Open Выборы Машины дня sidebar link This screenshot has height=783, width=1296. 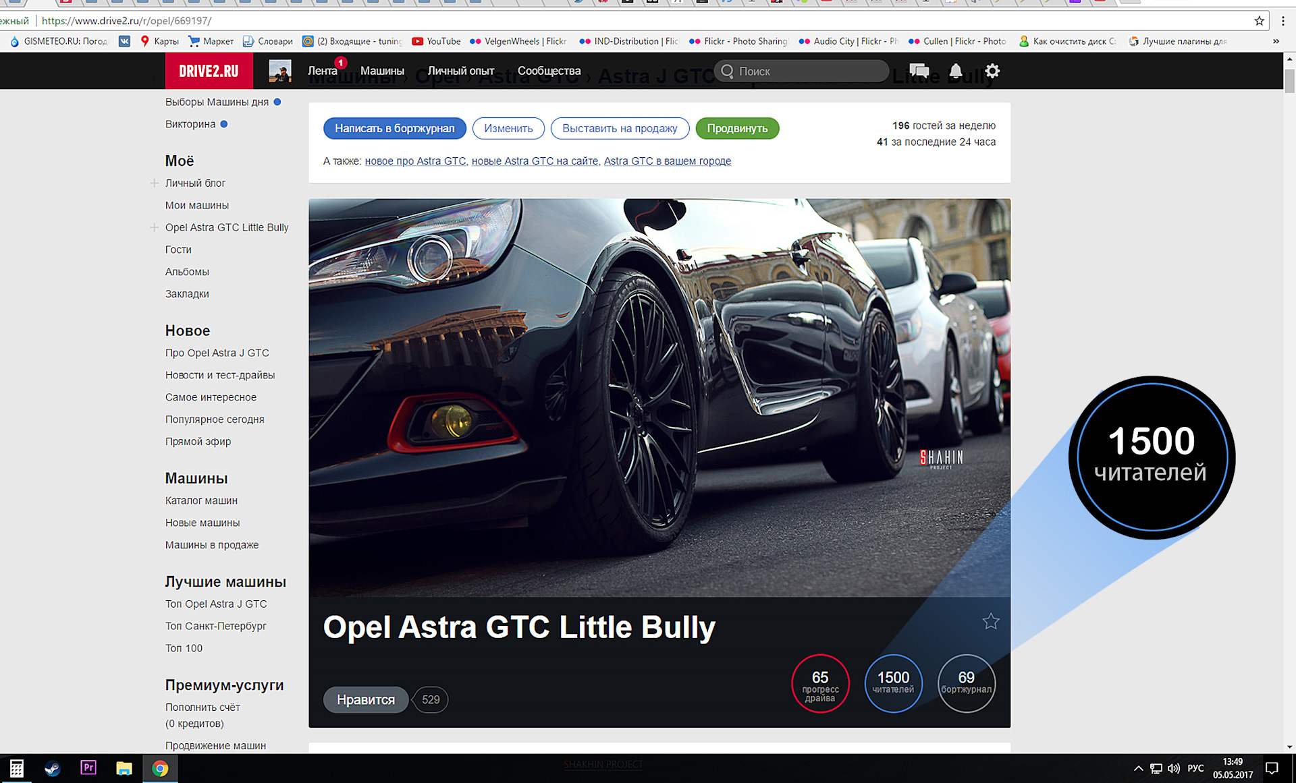(217, 102)
